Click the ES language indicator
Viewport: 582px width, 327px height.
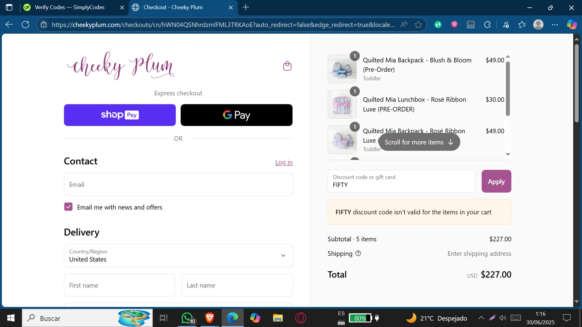click(341, 313)
